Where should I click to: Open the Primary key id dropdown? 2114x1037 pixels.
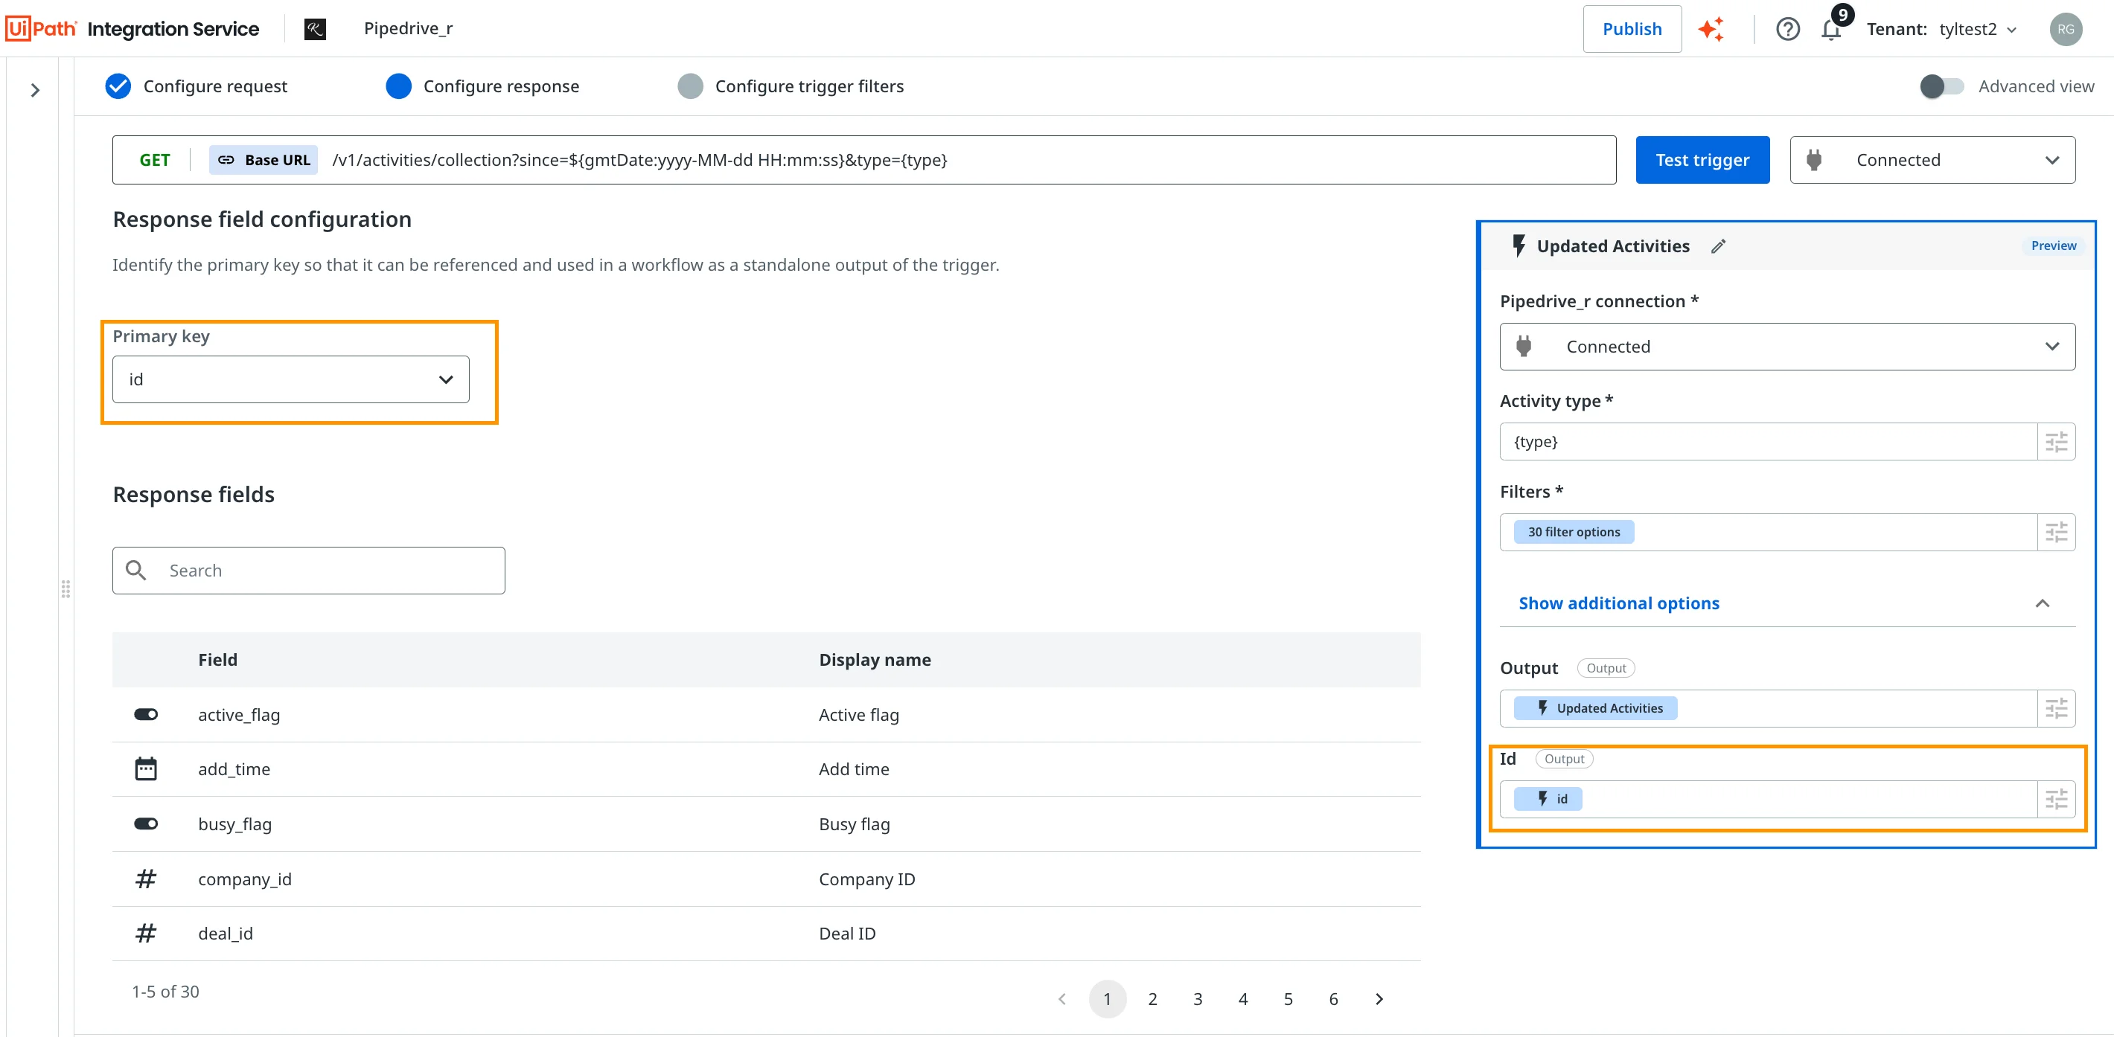[x=290, y=379]
